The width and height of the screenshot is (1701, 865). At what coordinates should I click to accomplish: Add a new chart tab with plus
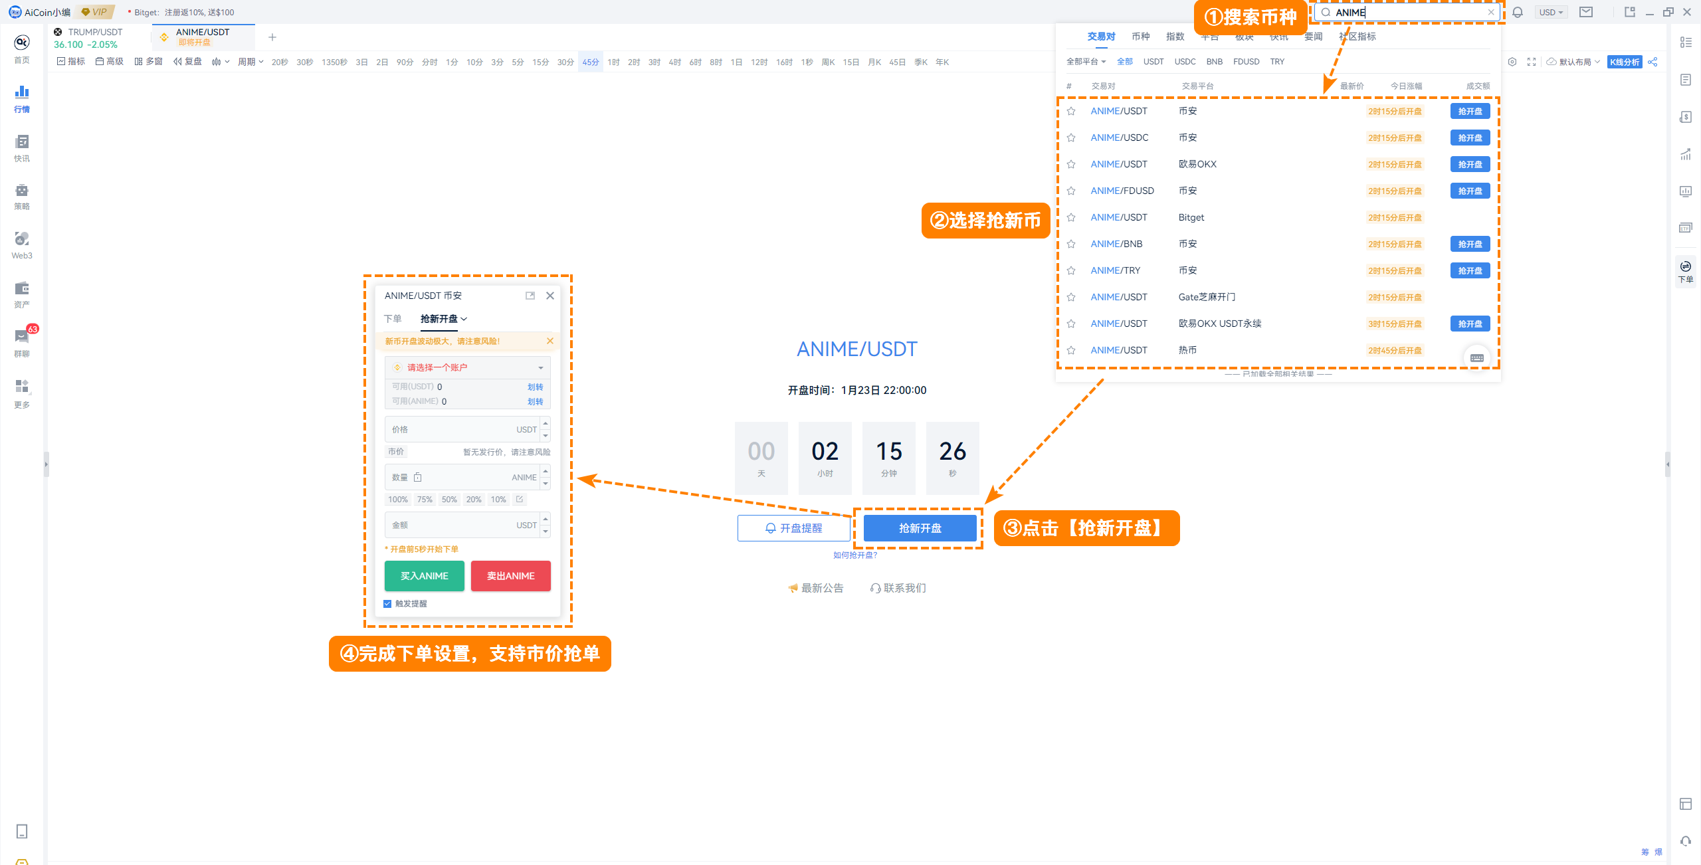click(272, 37)
